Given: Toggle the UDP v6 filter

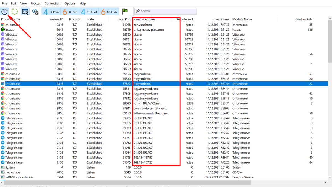Looking at the screenshot, I should pyautogui.click(x=109, y=12).
